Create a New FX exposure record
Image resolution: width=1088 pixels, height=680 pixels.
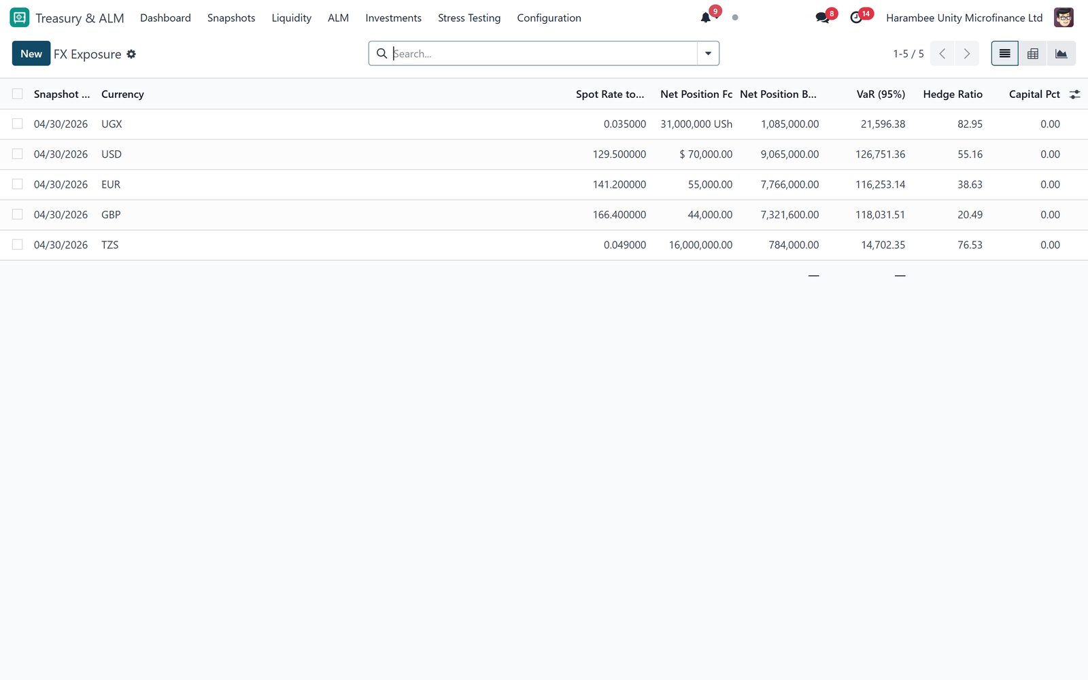(x=31, y=54)
